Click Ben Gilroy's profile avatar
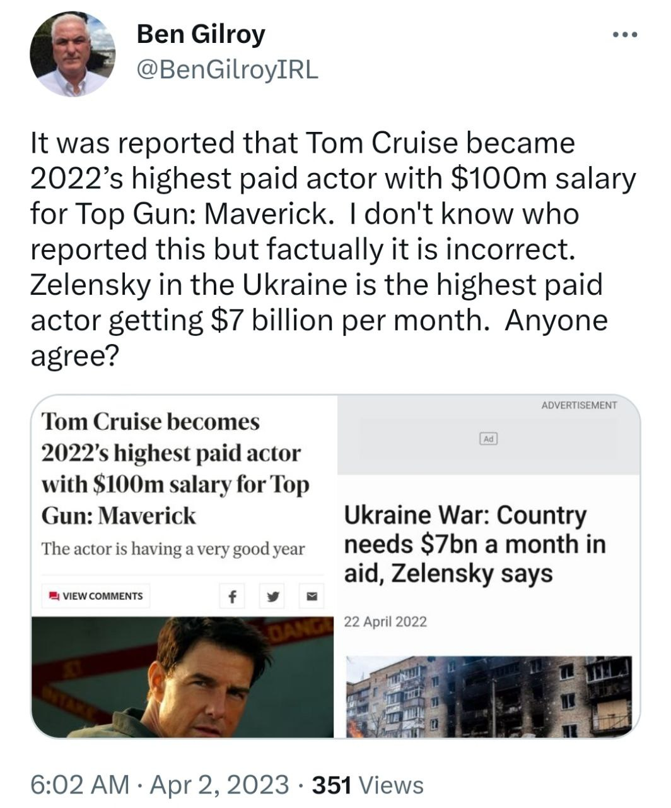The image size is (671, 808). tap(73, 55)
